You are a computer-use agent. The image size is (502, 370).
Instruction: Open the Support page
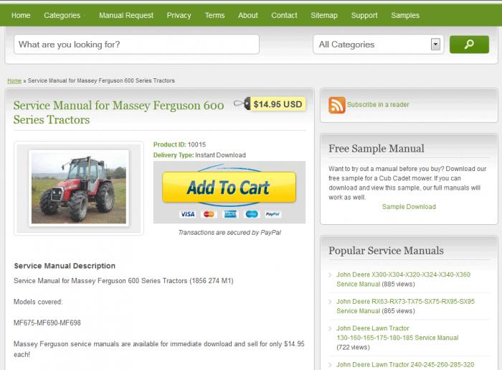point(364,15)
